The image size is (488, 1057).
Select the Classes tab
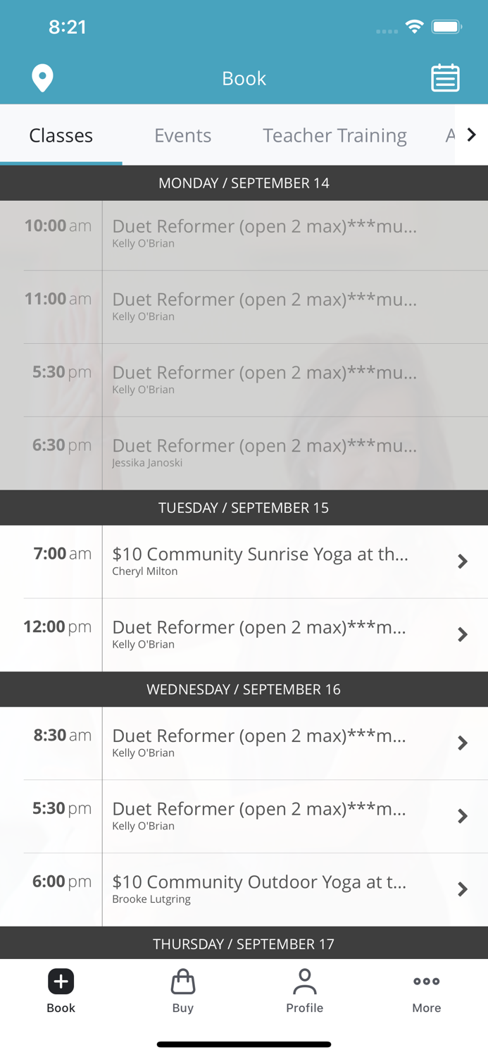coord(61,135)
